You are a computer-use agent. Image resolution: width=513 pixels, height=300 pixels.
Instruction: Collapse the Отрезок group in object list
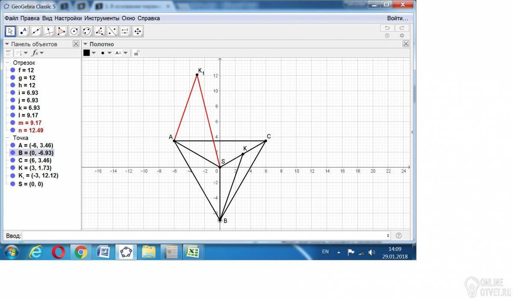point(7,63)
